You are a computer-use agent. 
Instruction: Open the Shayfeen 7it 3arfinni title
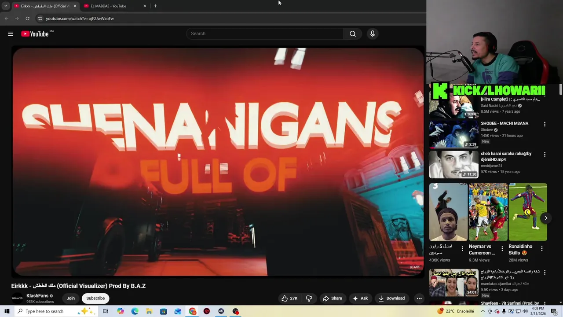(510, 303)
